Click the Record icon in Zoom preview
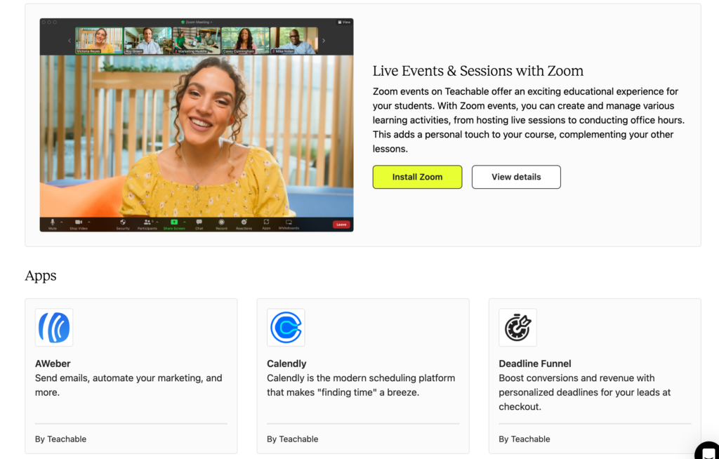 221,222
